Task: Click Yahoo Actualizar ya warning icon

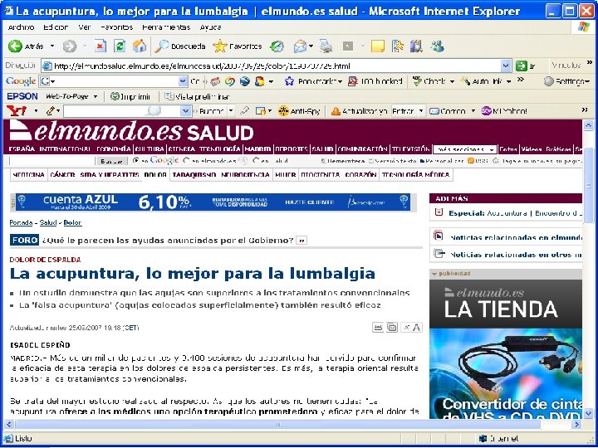Action: [x=336, y=111]
